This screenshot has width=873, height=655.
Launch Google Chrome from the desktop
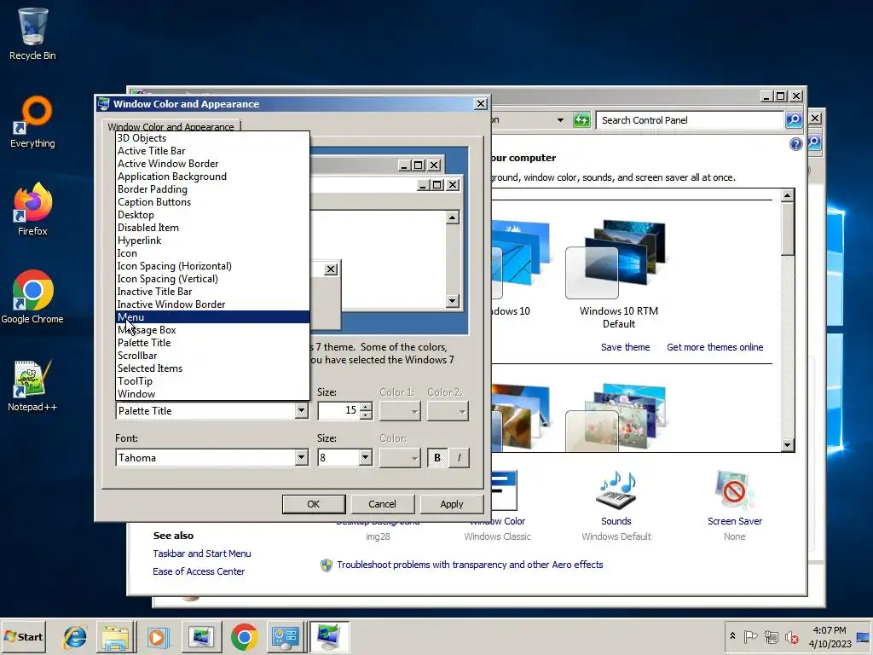pos(32,297)
